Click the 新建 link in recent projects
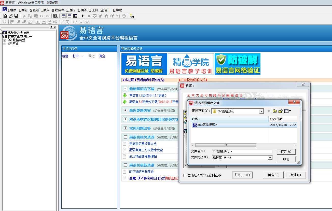332x211 pixels. [x=65, y=56]
